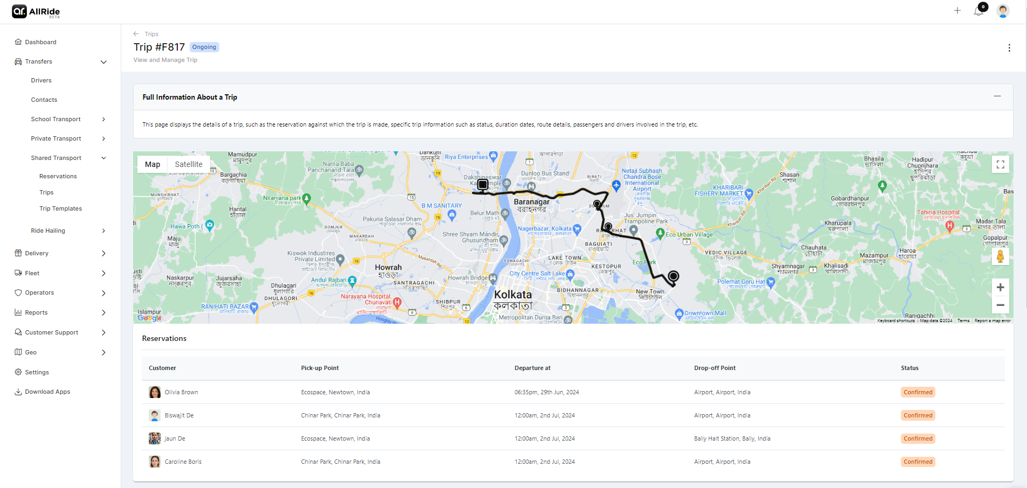The width and height of the screenshot is (1027, 488).
Task: Zoom in on the map
Action: (x=1000, y=288)
